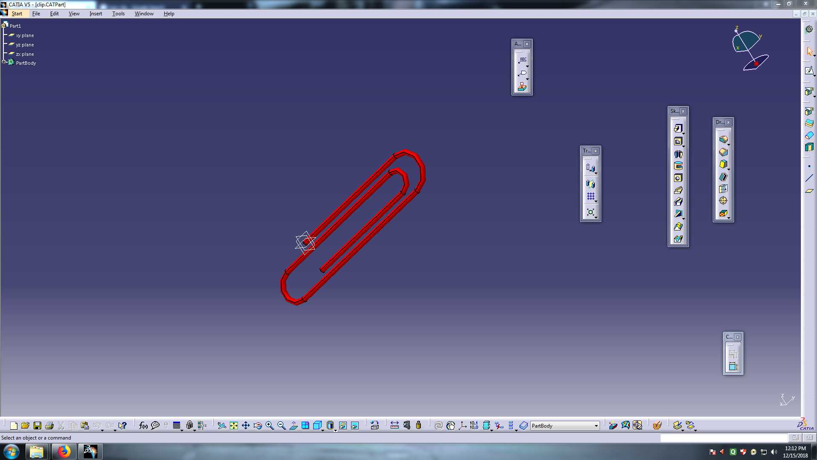Image resolution: width=817 pixels, height=460 pixels.
Task: Select the Chamfer tool
Action: pos(723,152)
